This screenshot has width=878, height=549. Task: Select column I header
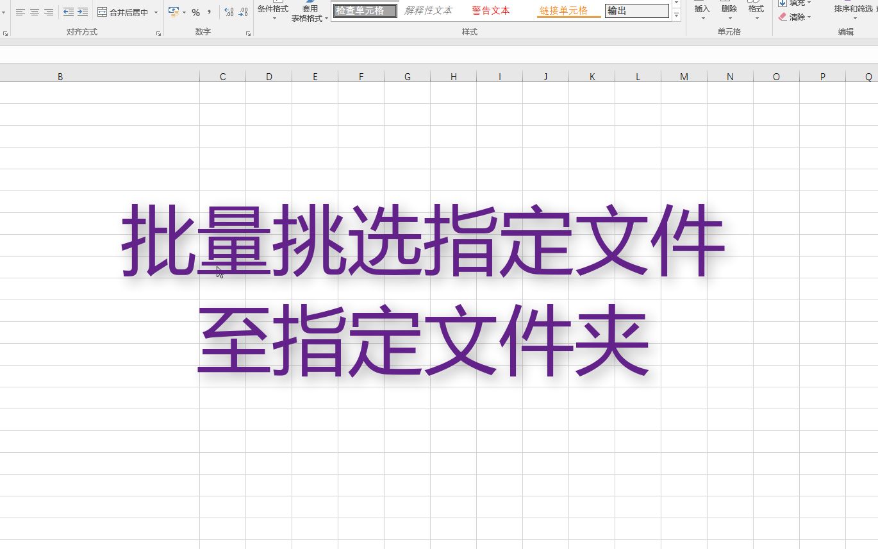tap(500, 77)
